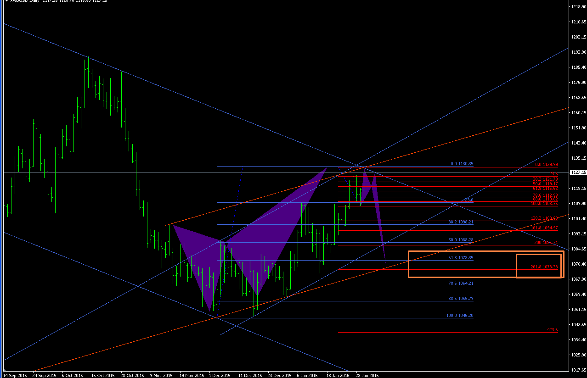The width and height of the screenshot is (587, 378).
Task: Click price axis value 1076.40
Action: tap(578, 264)
